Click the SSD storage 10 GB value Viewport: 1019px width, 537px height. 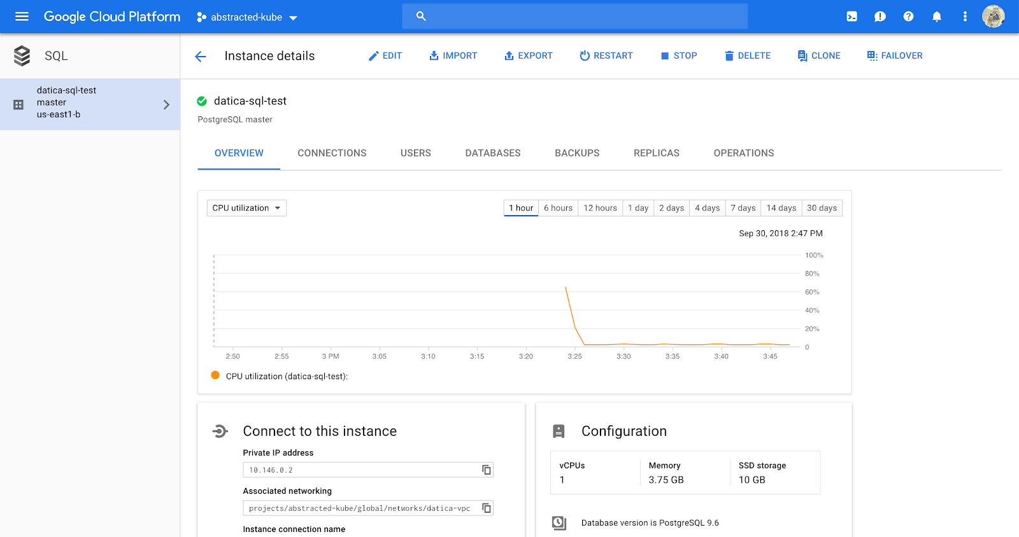coord(752,480)
